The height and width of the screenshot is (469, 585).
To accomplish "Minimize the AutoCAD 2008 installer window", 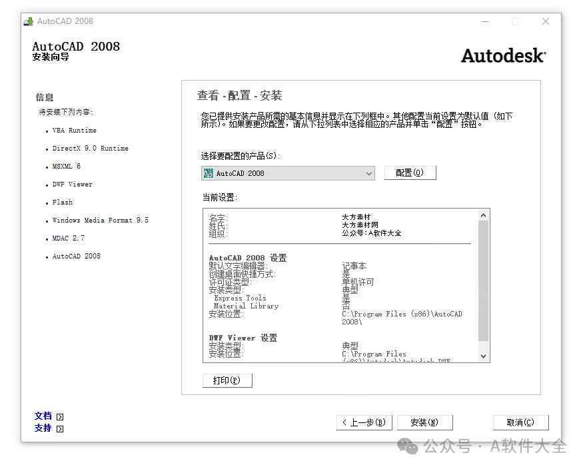I will click(x=485, y=21).
